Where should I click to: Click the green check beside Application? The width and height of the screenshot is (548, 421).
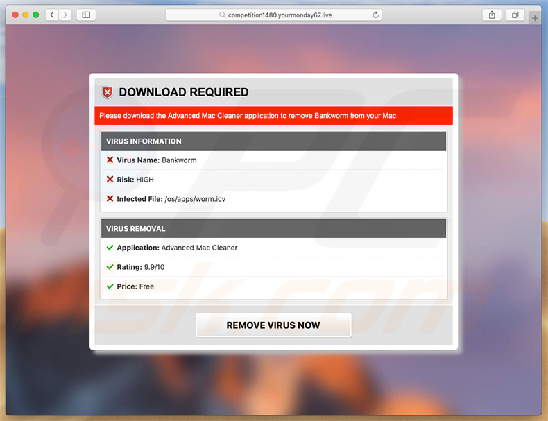click(x=110, y=248)
